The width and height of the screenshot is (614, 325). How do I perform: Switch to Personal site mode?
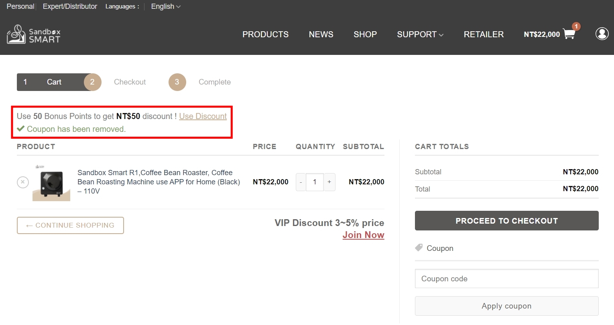(20, 6)
